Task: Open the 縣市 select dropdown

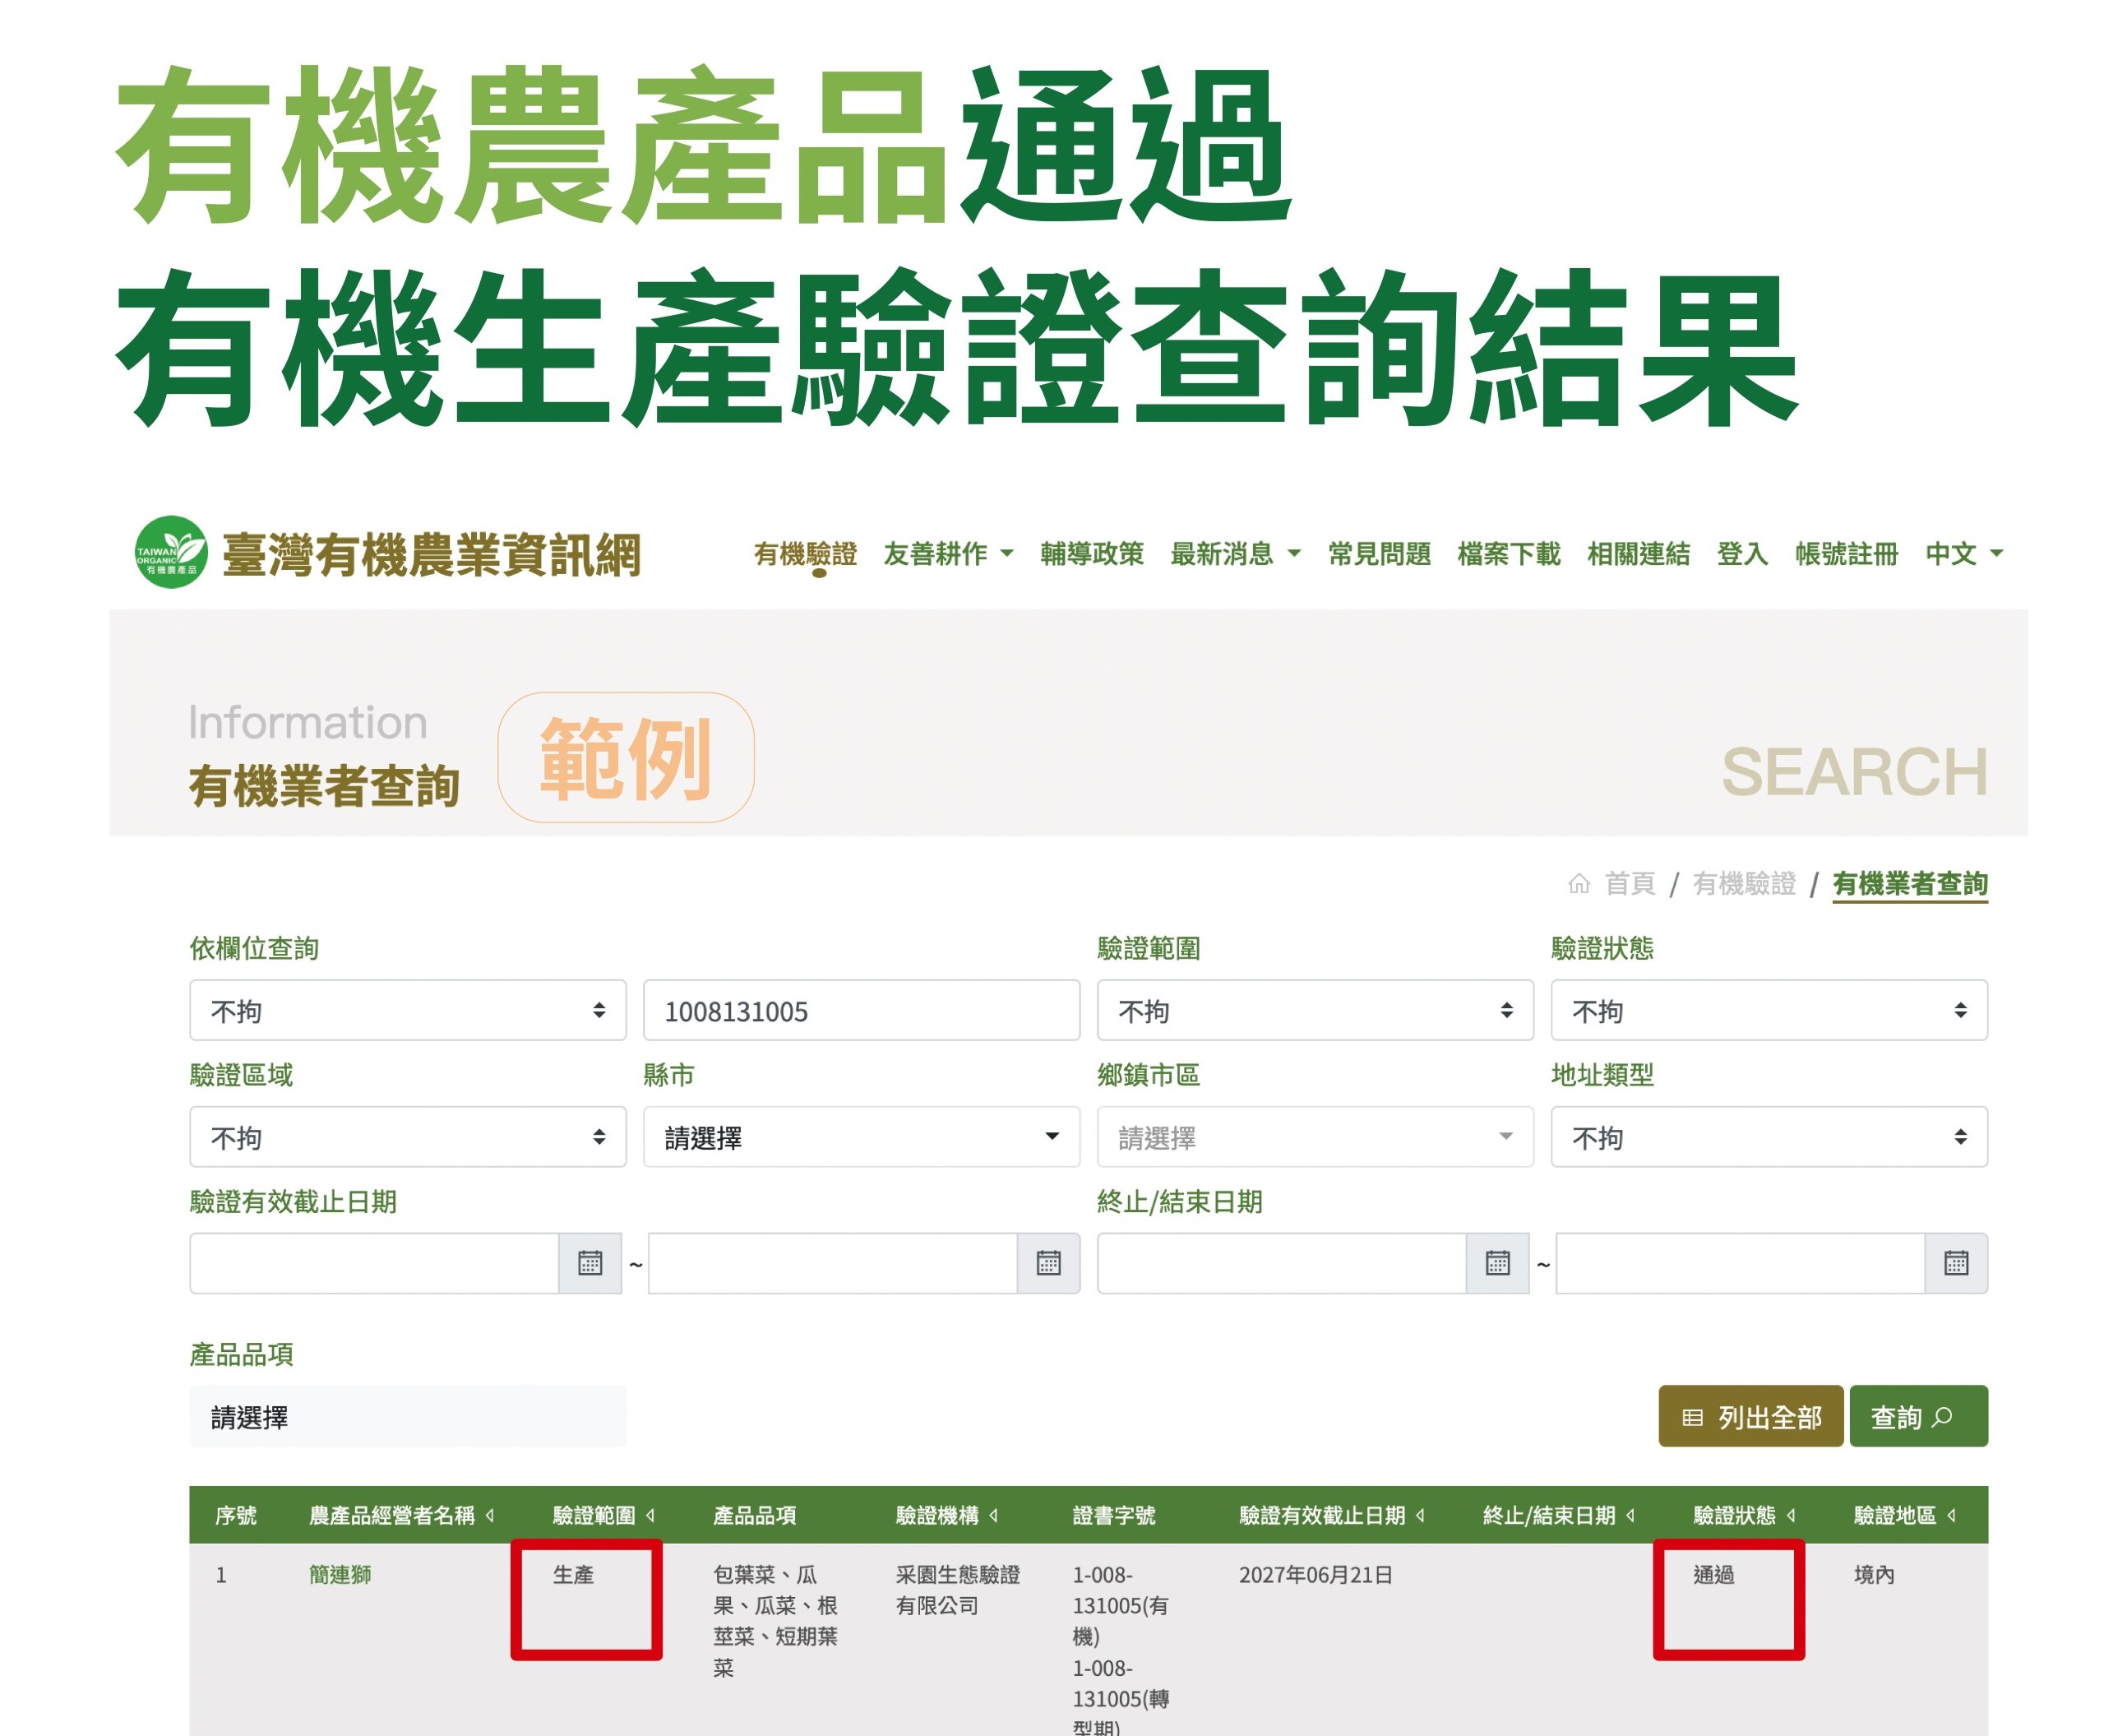Action: point(861,1137)
